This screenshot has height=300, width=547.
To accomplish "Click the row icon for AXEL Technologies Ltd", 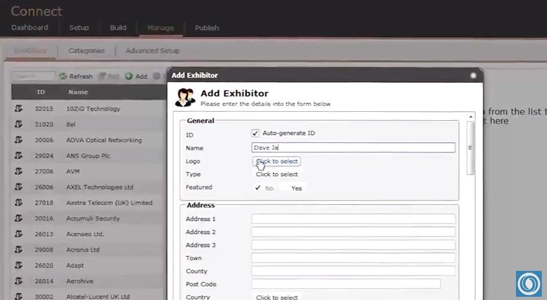I will pos(19,187).
